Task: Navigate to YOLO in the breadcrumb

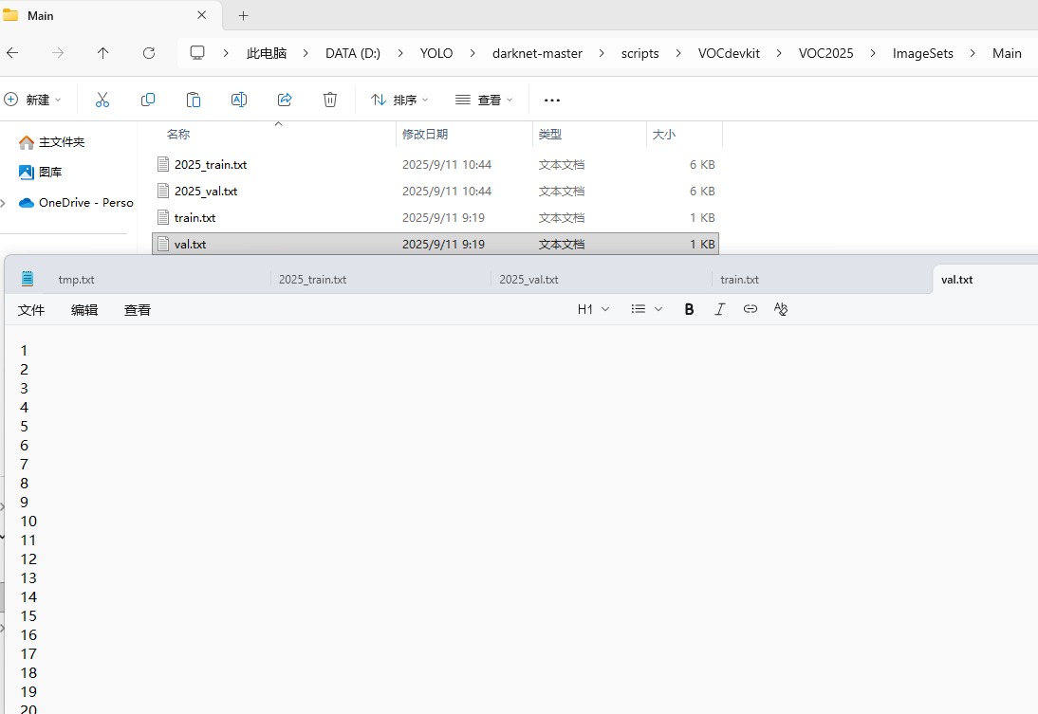Action: (x=436, y=53)
